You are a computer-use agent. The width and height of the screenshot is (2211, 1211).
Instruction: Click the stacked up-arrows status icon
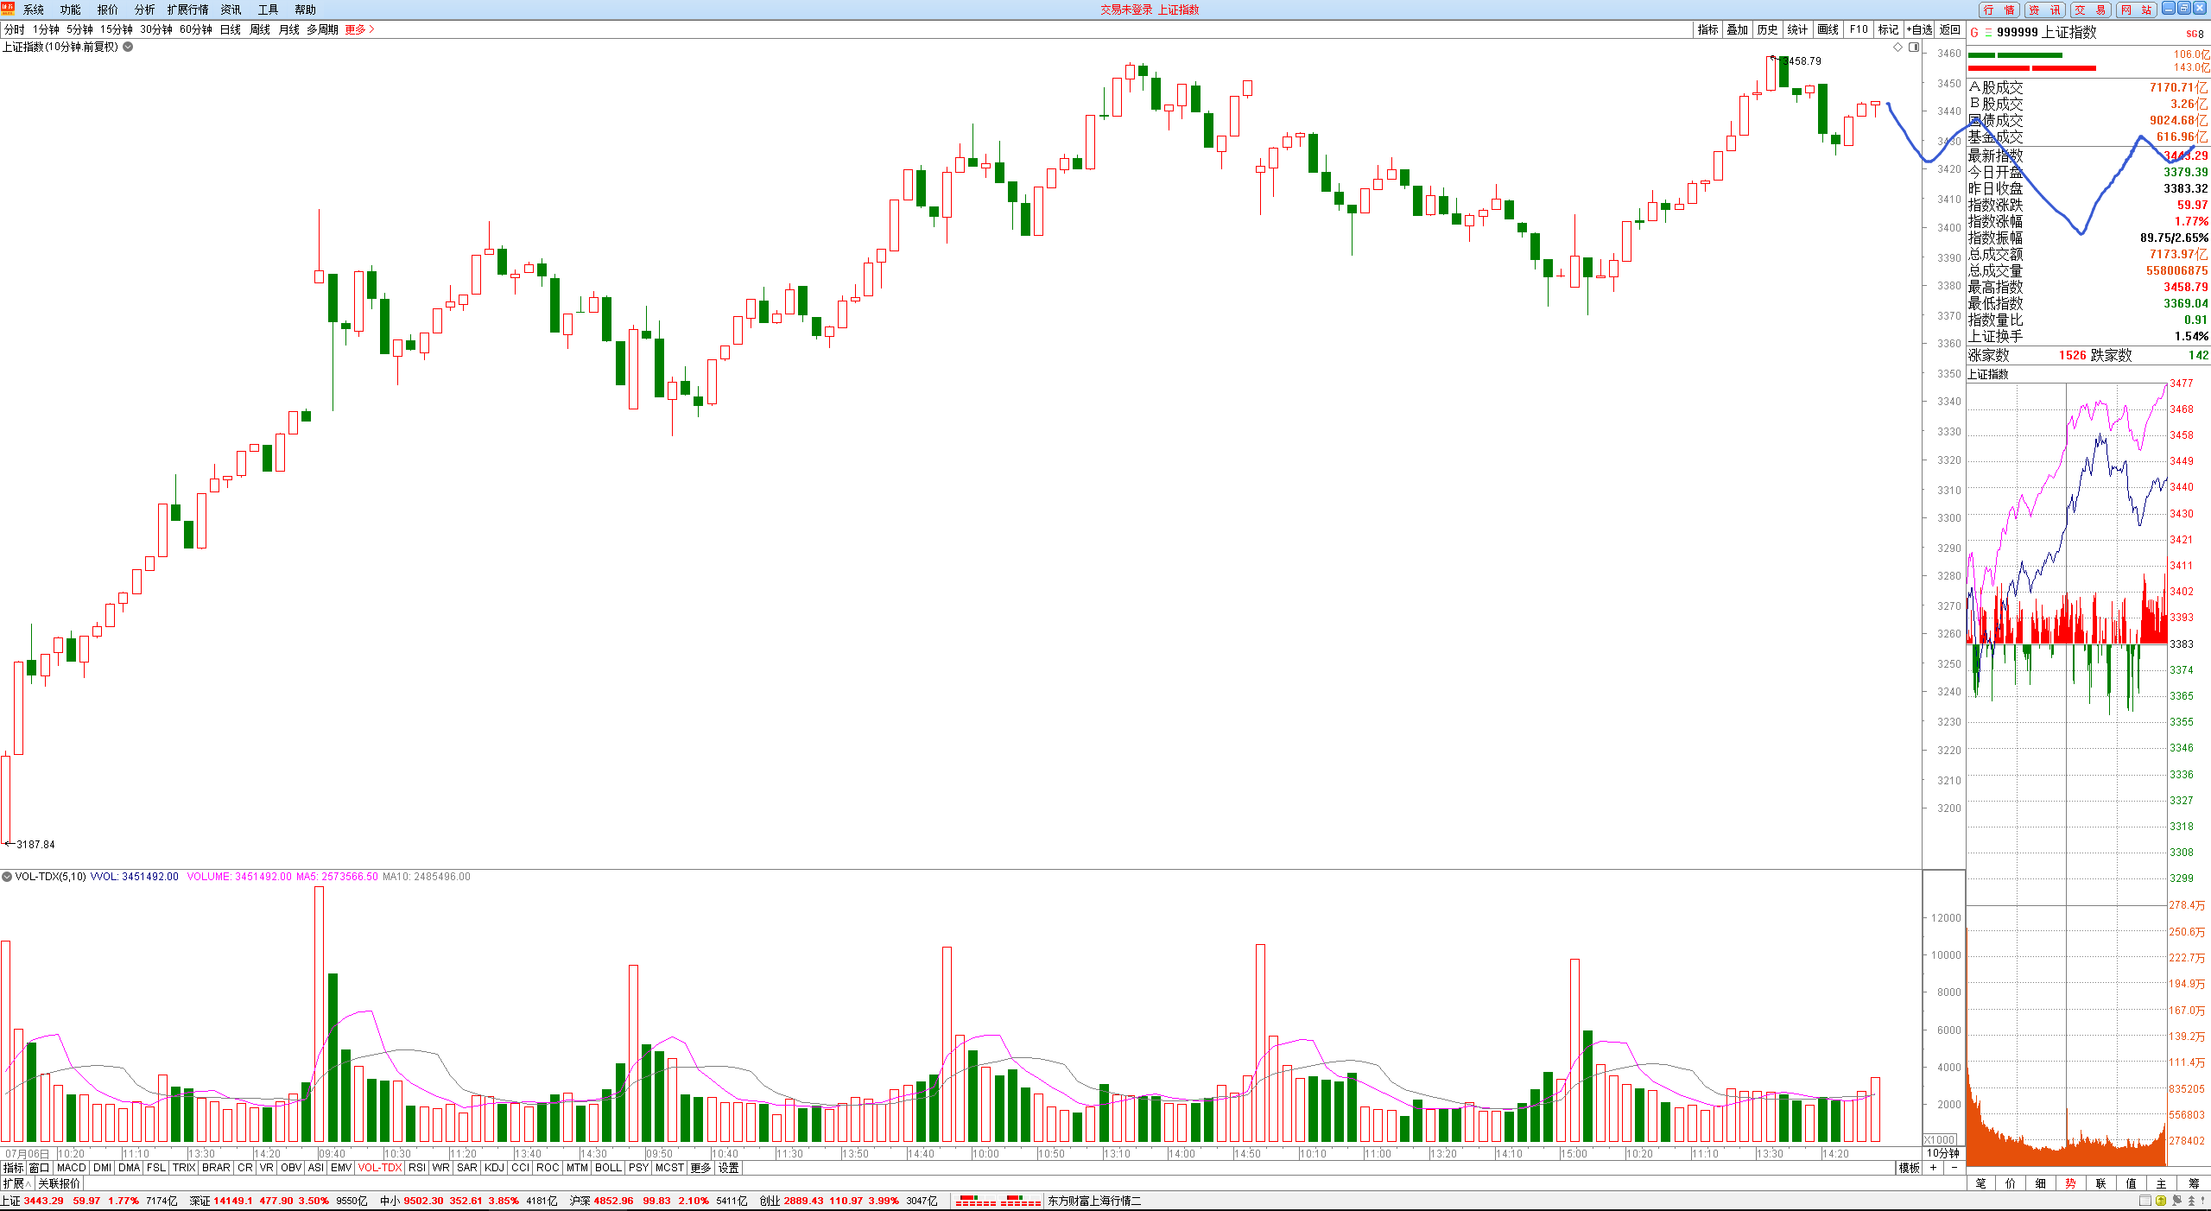(2191, 1201)
